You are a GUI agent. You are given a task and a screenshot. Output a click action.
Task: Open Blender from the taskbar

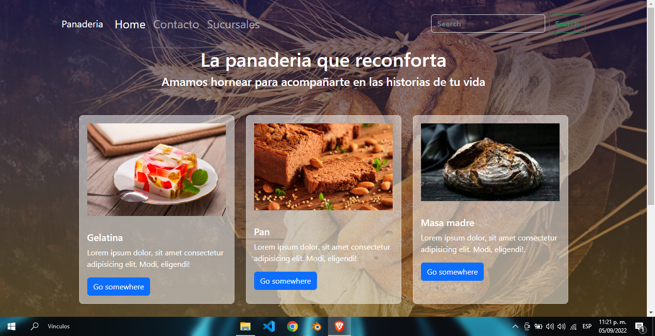pyautogui.click(x=316, y=326)
